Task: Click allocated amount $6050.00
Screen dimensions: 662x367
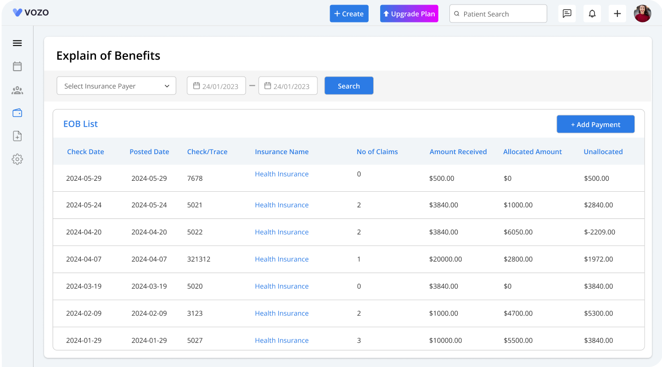Action: coord(518,232)
